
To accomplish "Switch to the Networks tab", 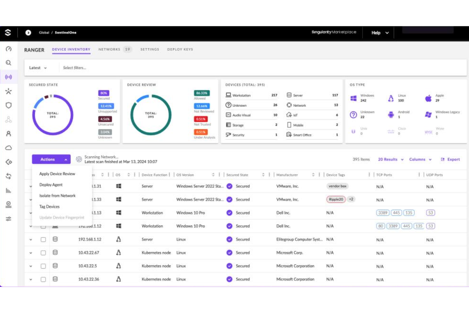I will (x=109, y=49).
